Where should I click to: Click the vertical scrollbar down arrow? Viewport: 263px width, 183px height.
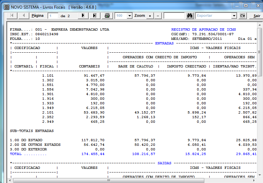260,175
